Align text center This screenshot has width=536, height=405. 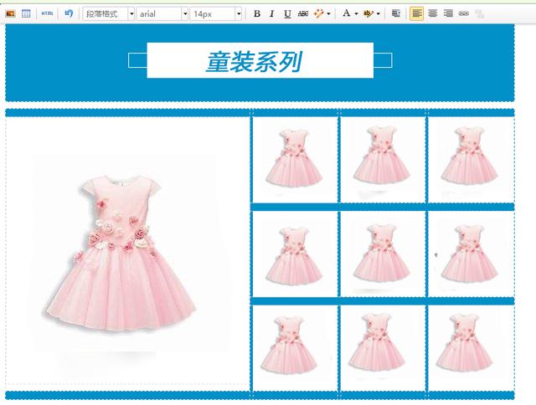(433, 13)
